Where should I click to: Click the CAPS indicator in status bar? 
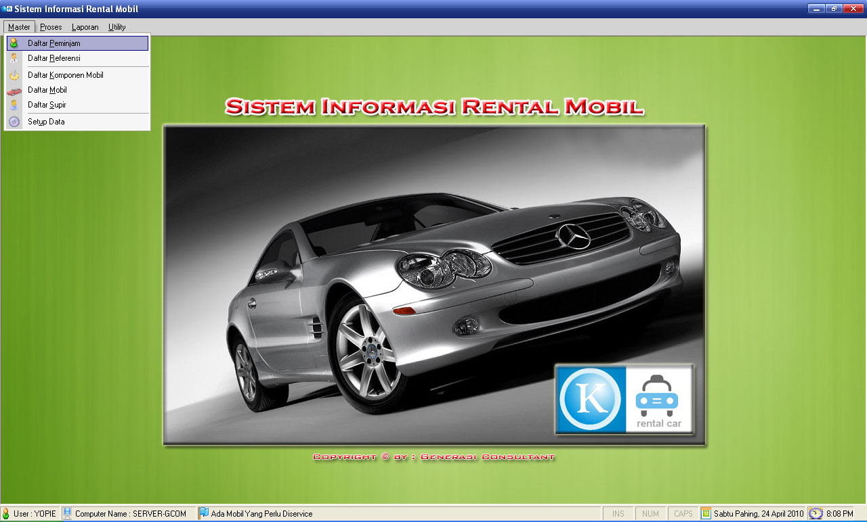(x=683, y=514)
